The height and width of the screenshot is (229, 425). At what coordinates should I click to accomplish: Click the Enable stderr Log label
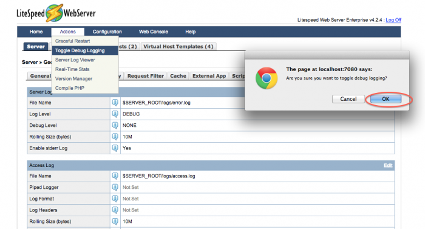[48, 148]
